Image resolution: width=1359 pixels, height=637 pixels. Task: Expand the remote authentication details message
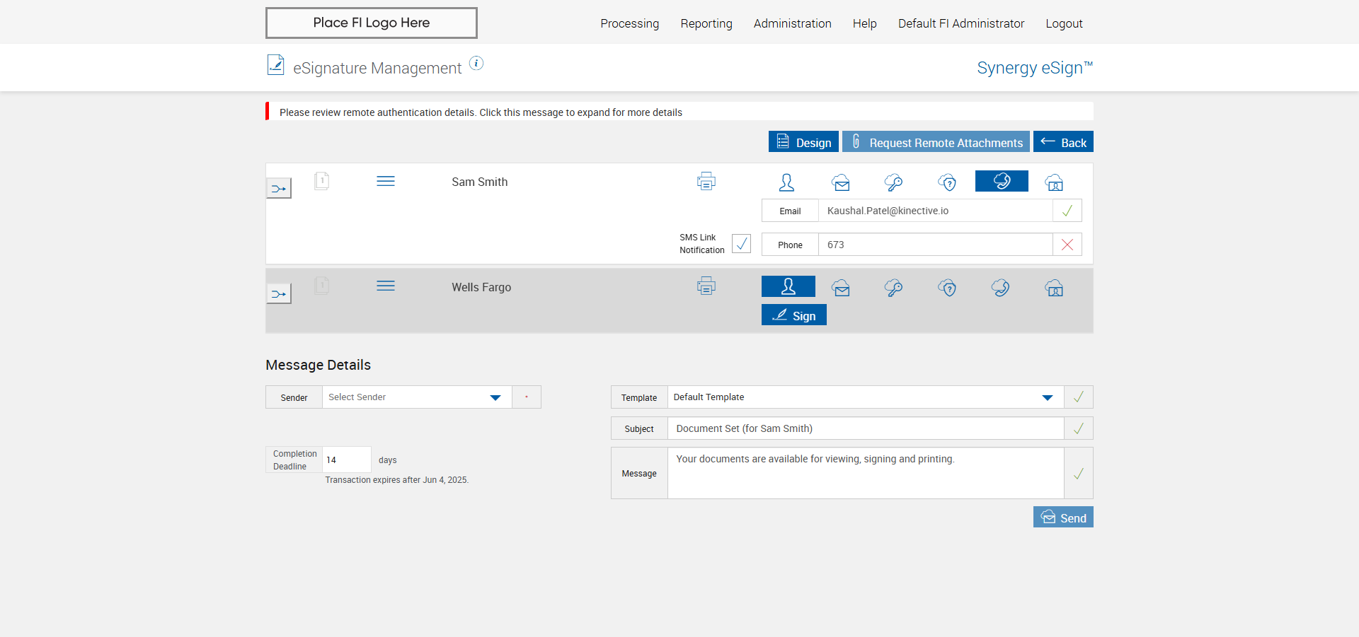[x=679, y=112]
